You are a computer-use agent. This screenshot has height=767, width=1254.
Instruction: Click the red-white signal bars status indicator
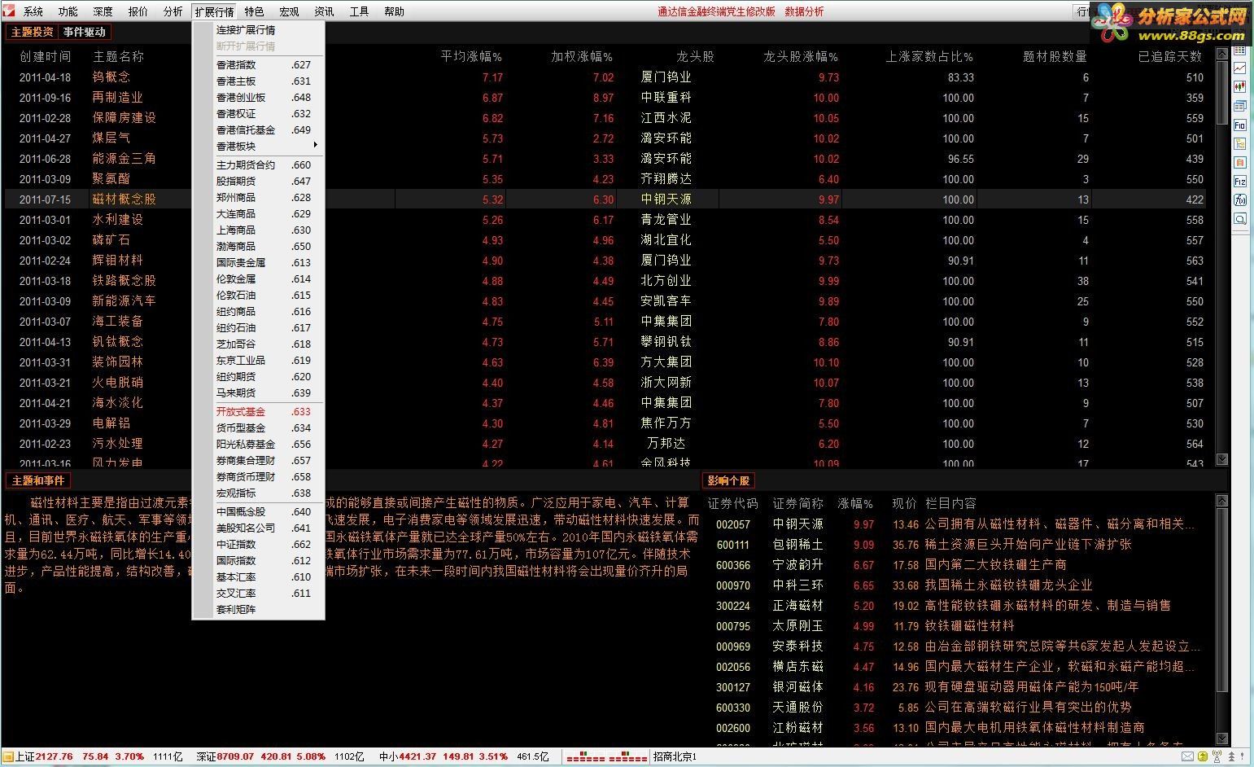point(606,757)
